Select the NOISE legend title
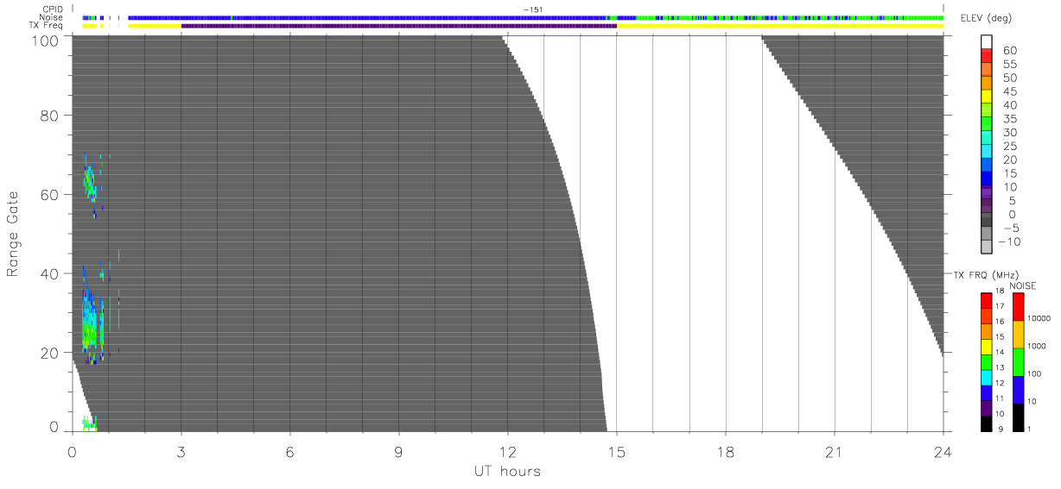The image size is (1061, 489). pos(1024,285)
